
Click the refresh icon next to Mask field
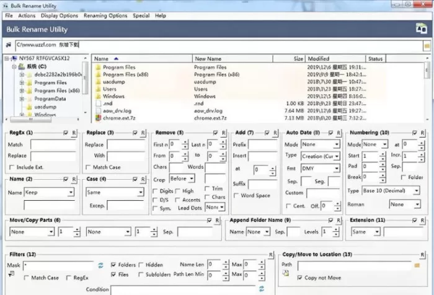coord(100,265)
